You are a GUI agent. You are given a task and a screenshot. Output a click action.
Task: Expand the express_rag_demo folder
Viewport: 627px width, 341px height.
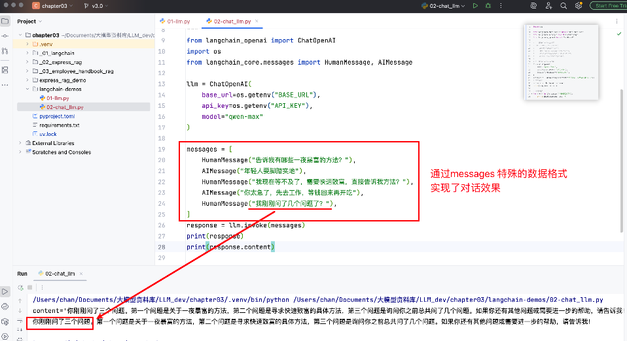pos(27,80)
